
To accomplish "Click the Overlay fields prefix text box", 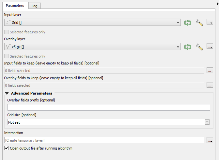I will 108,107.
